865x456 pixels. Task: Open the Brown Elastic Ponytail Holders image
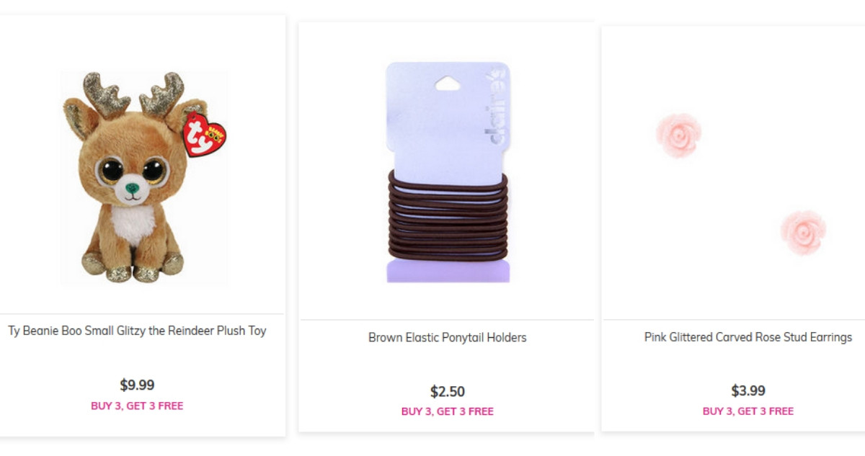tap(448, 172)
